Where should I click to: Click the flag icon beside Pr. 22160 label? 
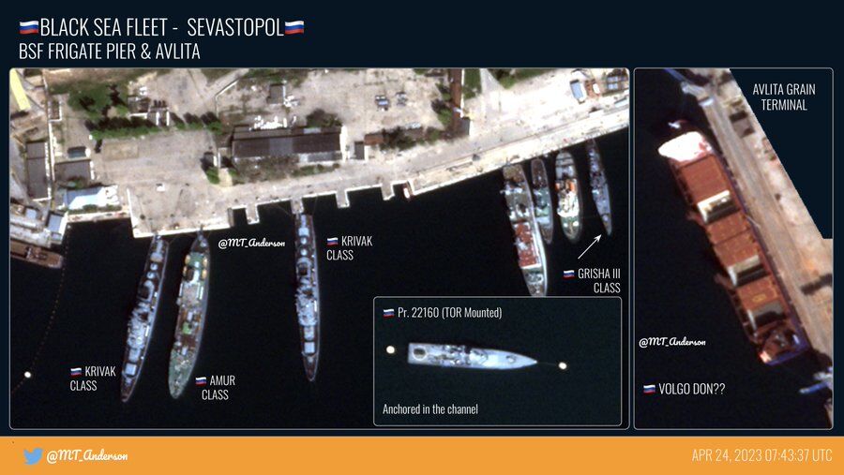(388, 313)
